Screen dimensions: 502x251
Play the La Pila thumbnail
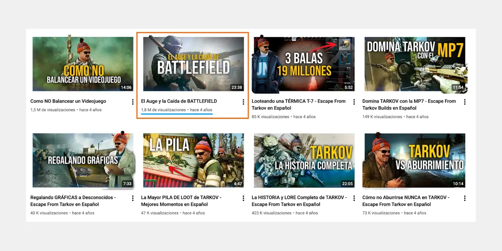(x=194, y=160)
